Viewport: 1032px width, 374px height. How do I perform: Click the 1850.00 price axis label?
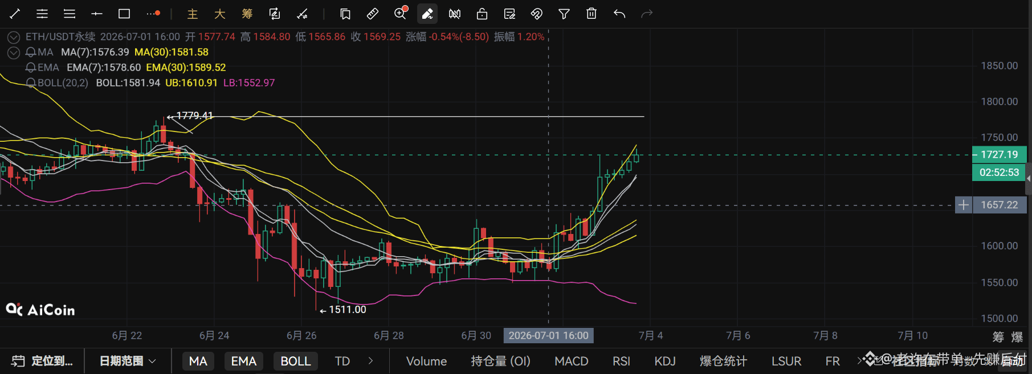[x=999, y=65]
